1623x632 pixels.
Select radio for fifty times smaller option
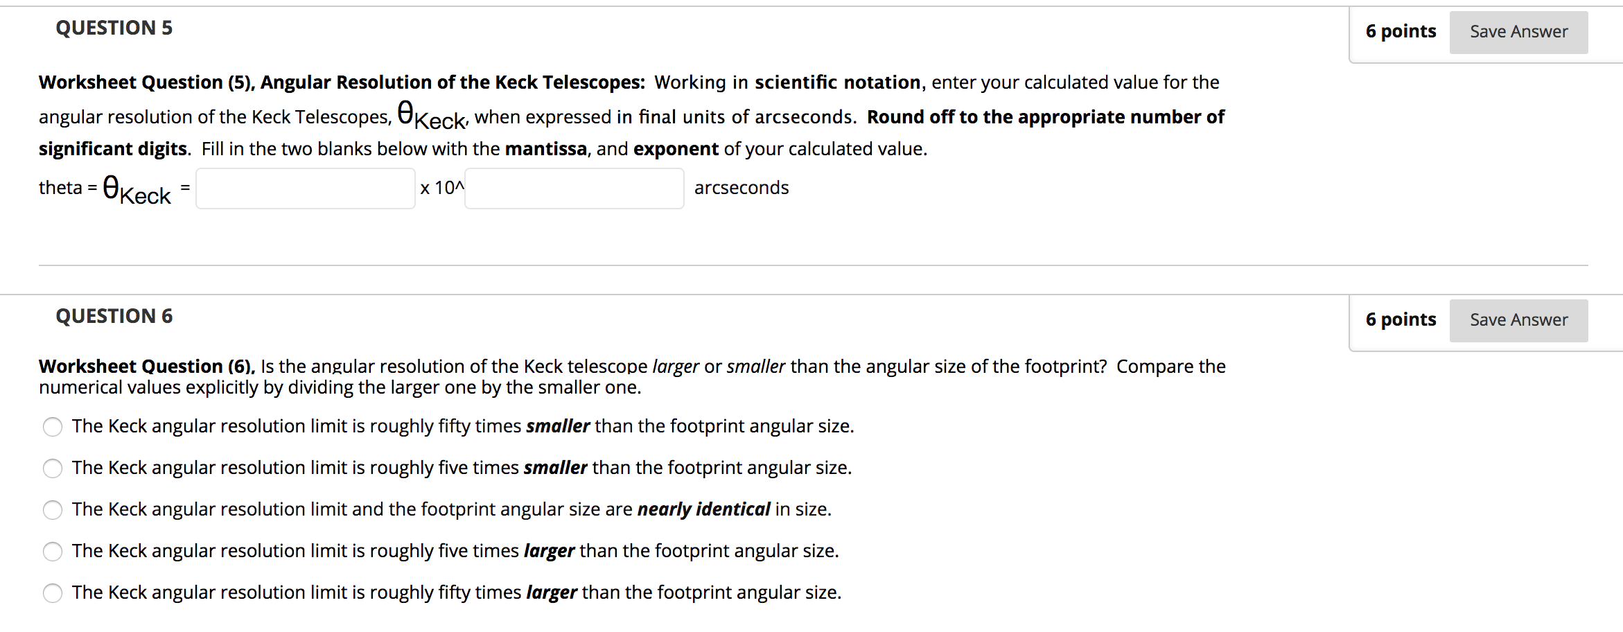pyautogui.click(x=53, y=427)
